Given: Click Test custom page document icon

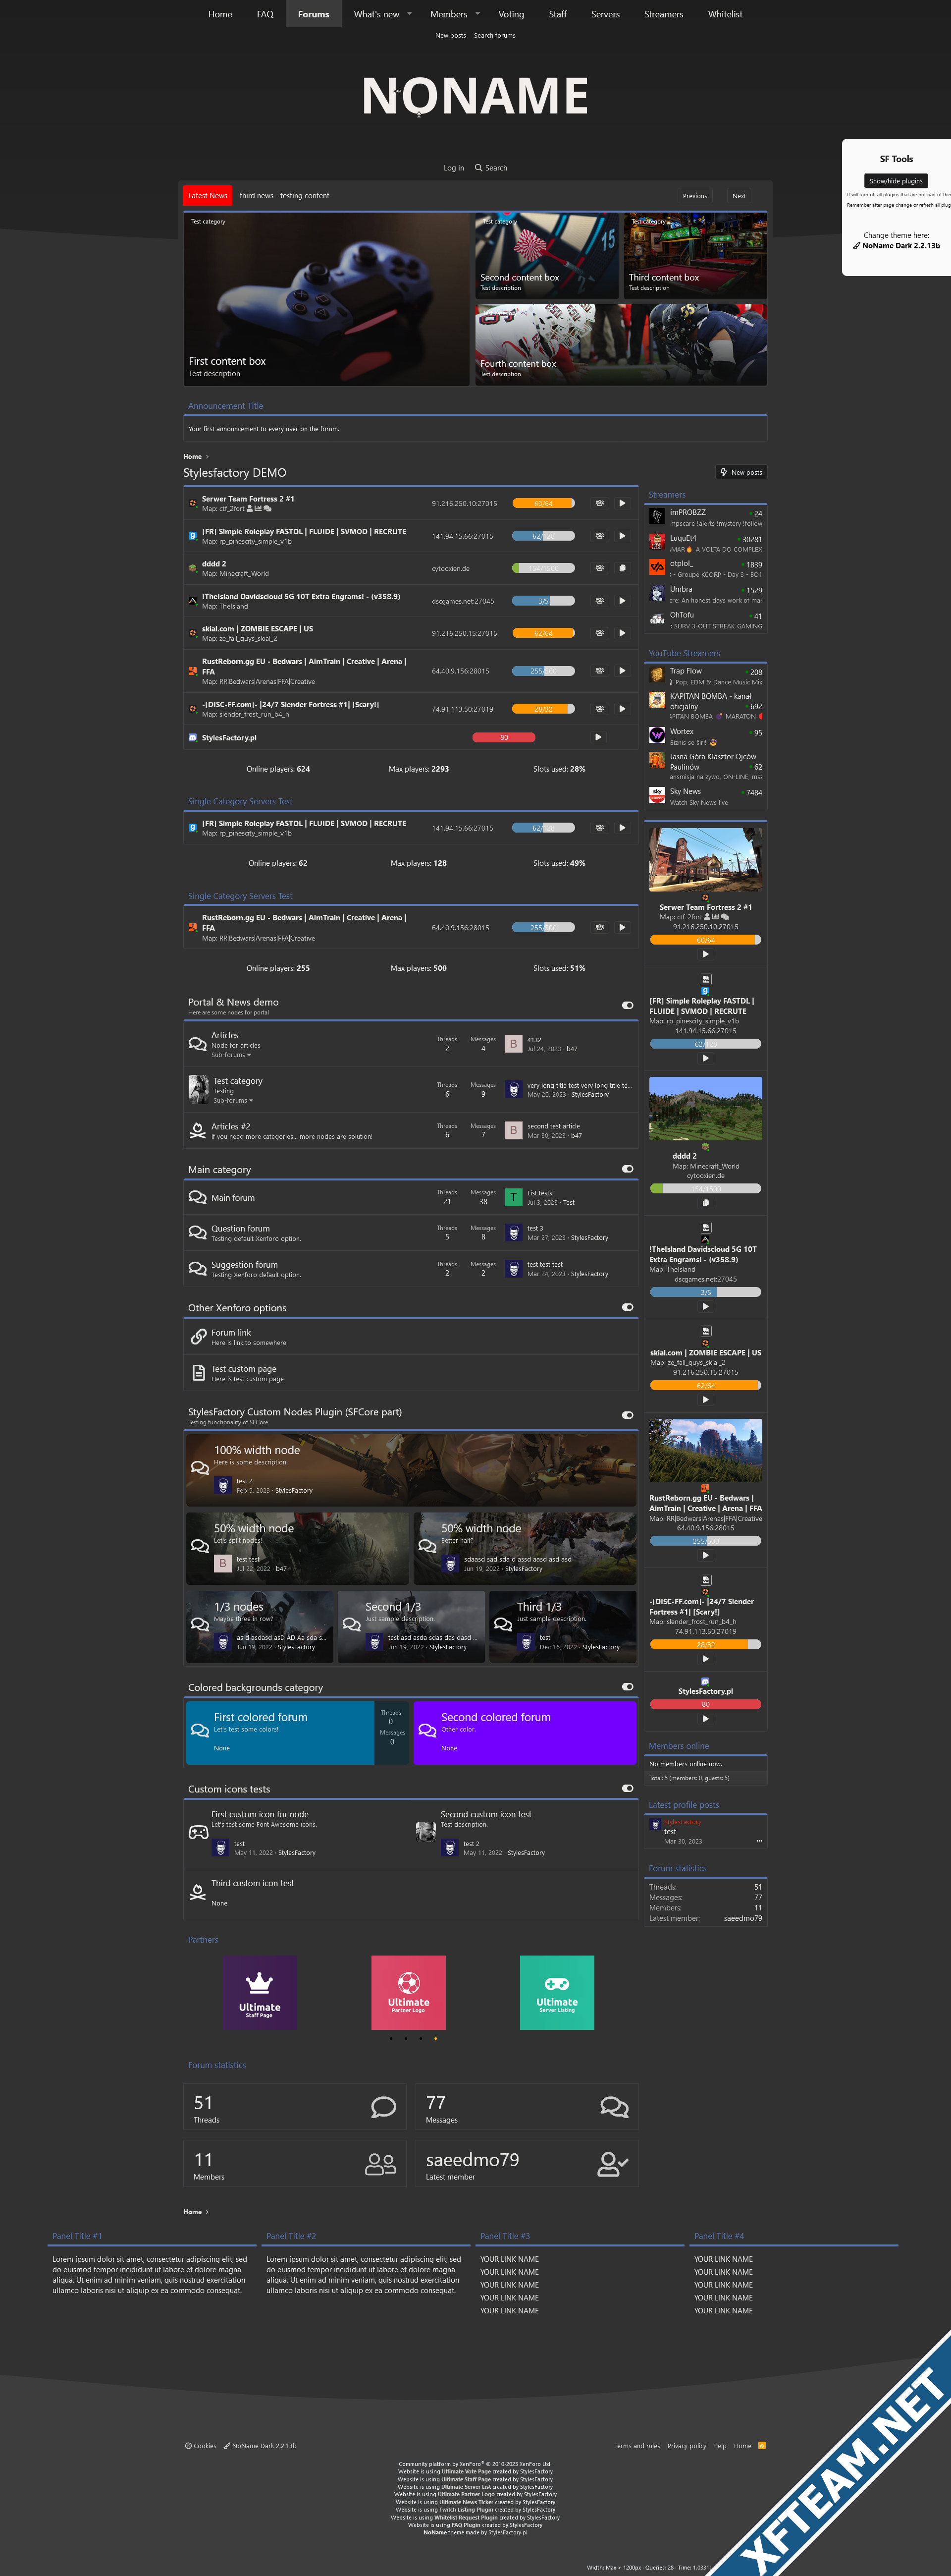Looking at the screenshot, I should [198, 1373].
